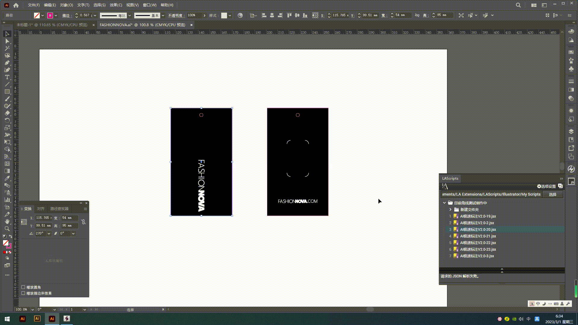Open the recolor artwork globe icon
Screen dimensions: 578x325
[x=240, y=15]
